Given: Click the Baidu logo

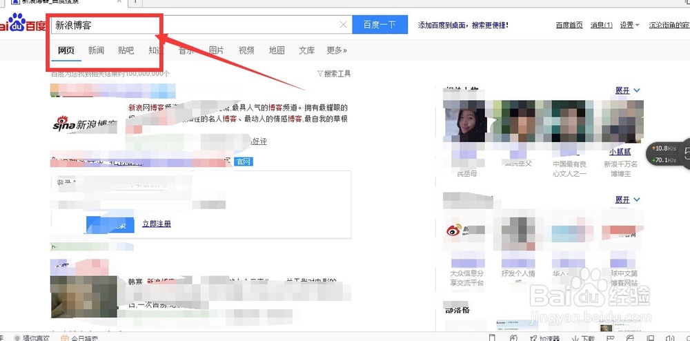Looking at the screenshot, I should (22, 23).
